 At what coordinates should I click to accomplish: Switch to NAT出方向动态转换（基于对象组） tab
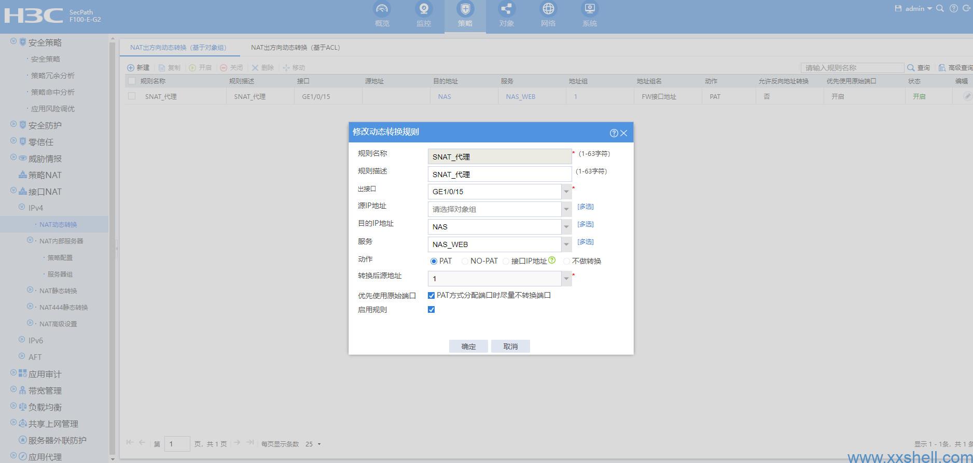coord(178,48)
